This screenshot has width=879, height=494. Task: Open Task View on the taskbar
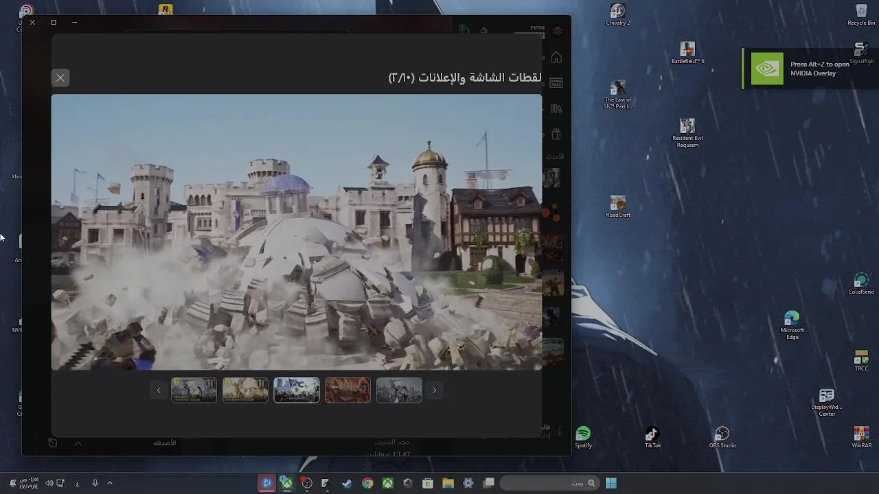(488, 483)
